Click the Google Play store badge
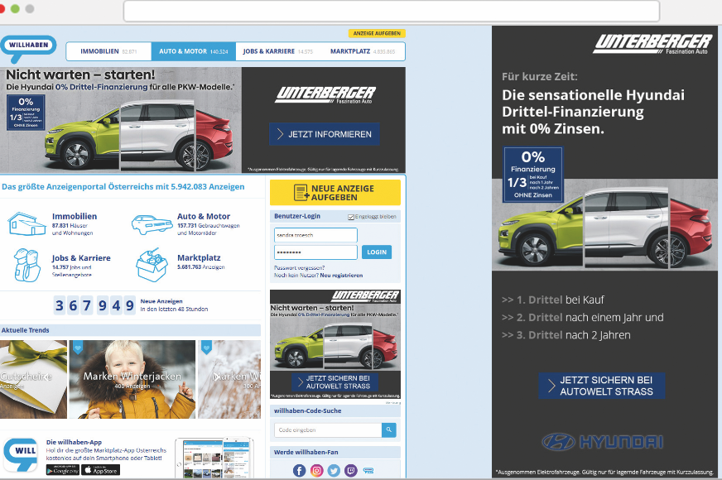 [63, 470]
